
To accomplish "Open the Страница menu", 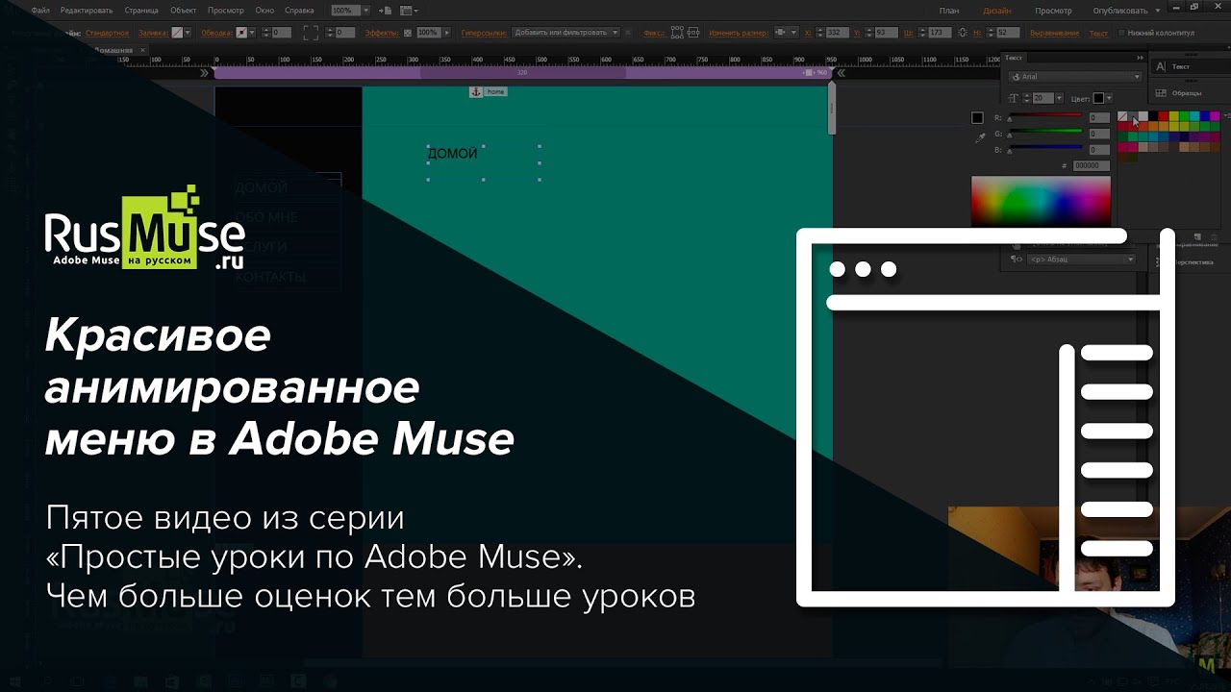I will (140, 11).
